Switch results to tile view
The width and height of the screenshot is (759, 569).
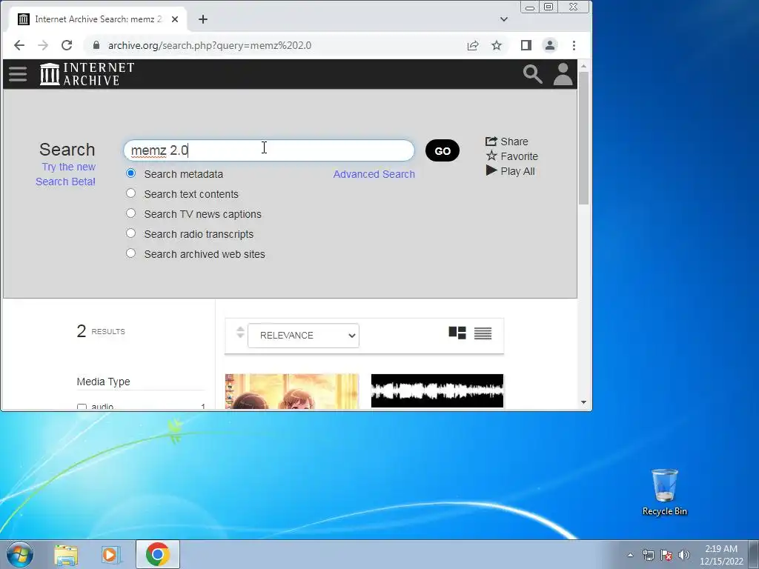(x=457, y=333)
